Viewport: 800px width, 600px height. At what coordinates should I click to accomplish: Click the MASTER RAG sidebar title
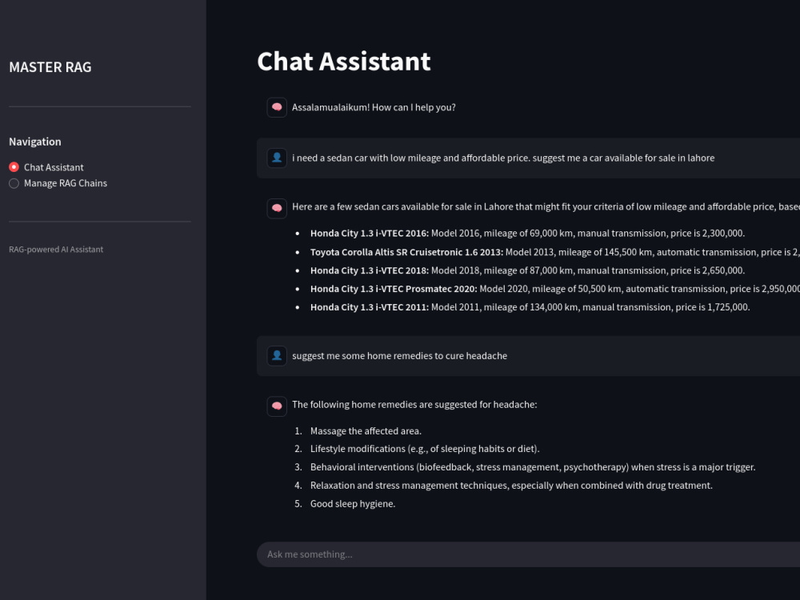pyautogui.click(x=50, y=67)
